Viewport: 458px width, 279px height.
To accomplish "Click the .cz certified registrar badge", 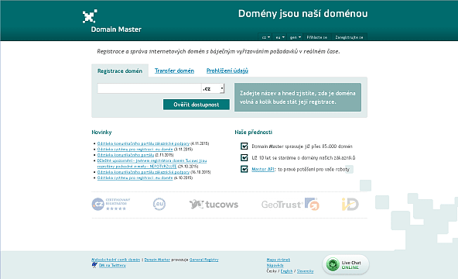I will (x=111, y=204).
